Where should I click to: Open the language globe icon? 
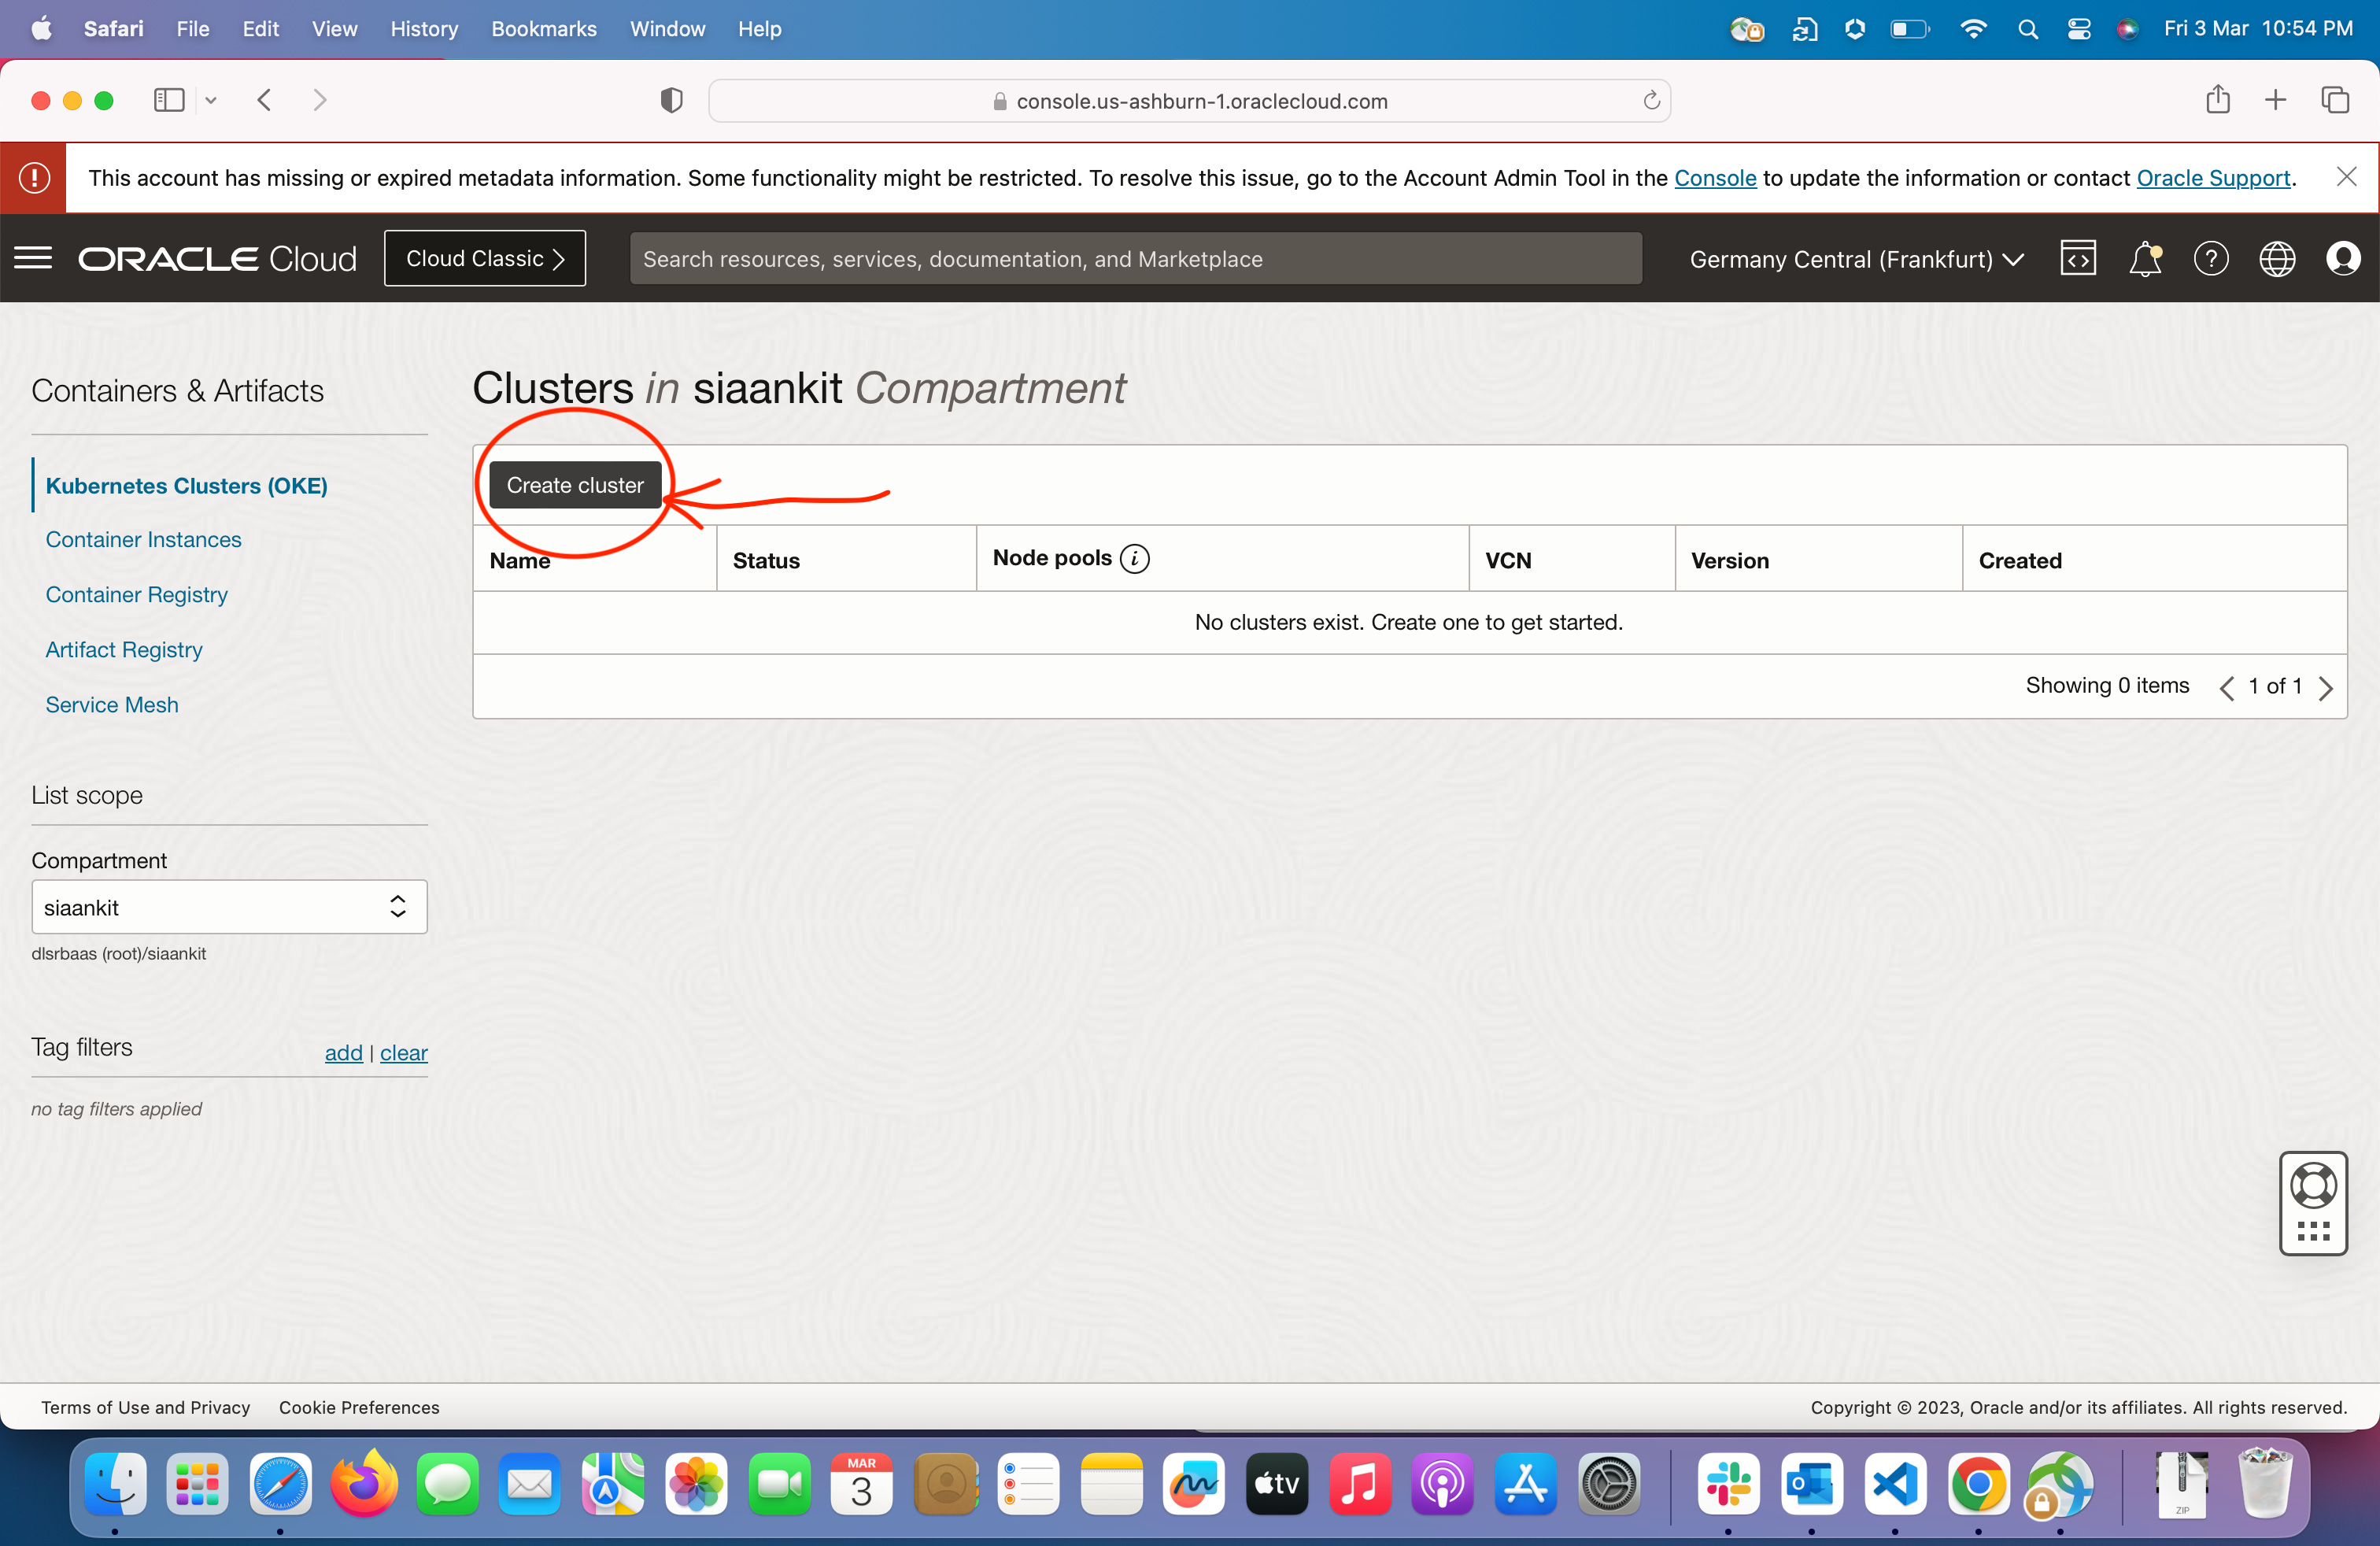click(x=2277, y=259)
